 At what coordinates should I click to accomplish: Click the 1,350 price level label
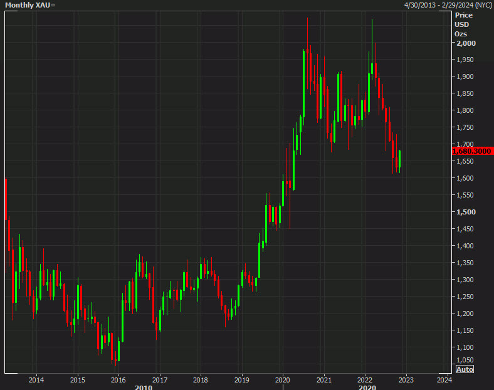465,263
